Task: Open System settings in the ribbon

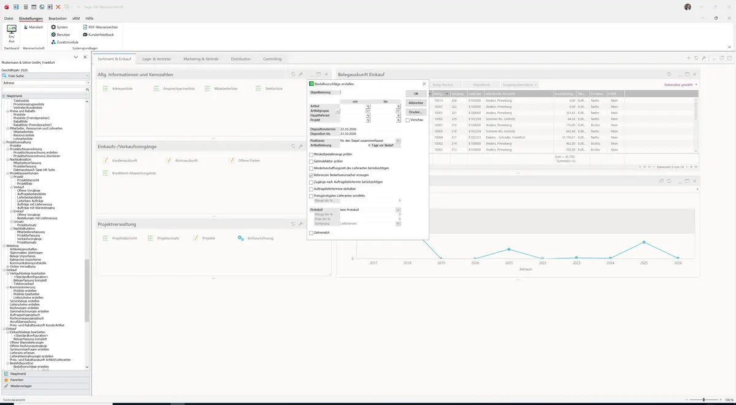Action: 59,27
